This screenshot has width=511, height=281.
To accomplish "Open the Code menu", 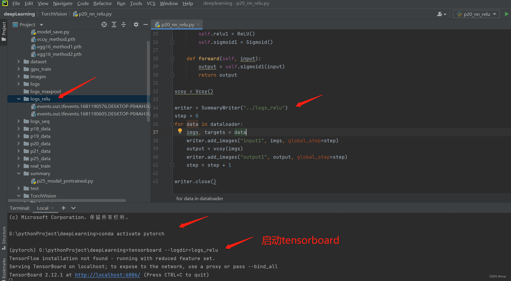I will click(x=83, y=3).
